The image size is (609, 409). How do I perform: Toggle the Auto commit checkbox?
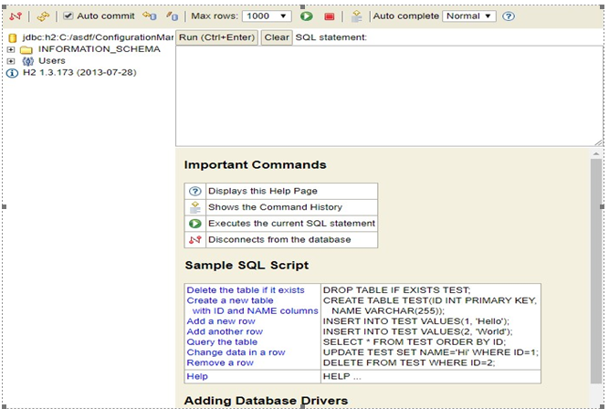(x=68, y=16)
